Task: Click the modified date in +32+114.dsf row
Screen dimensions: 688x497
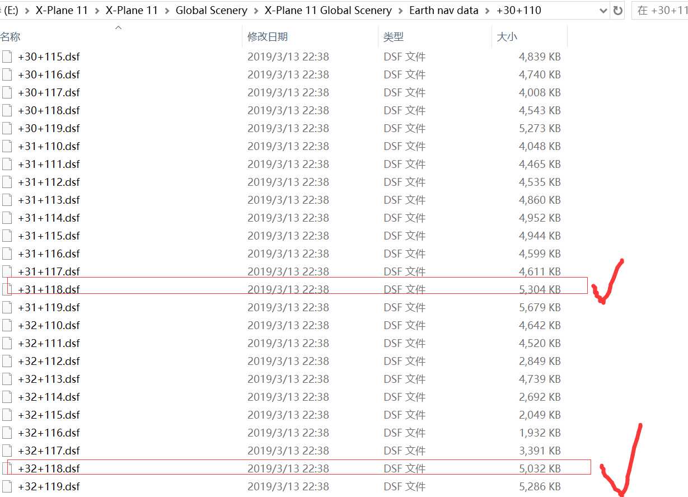Action: pyautogui.click(x=288, y=397)
